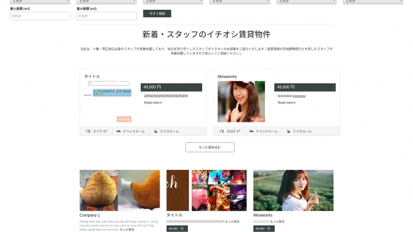Click もっと知る under the bottom タイトル item
Image resolution: width=413 pixels, height=232 pixels.
pyautogui.click(x=232, y=222)
